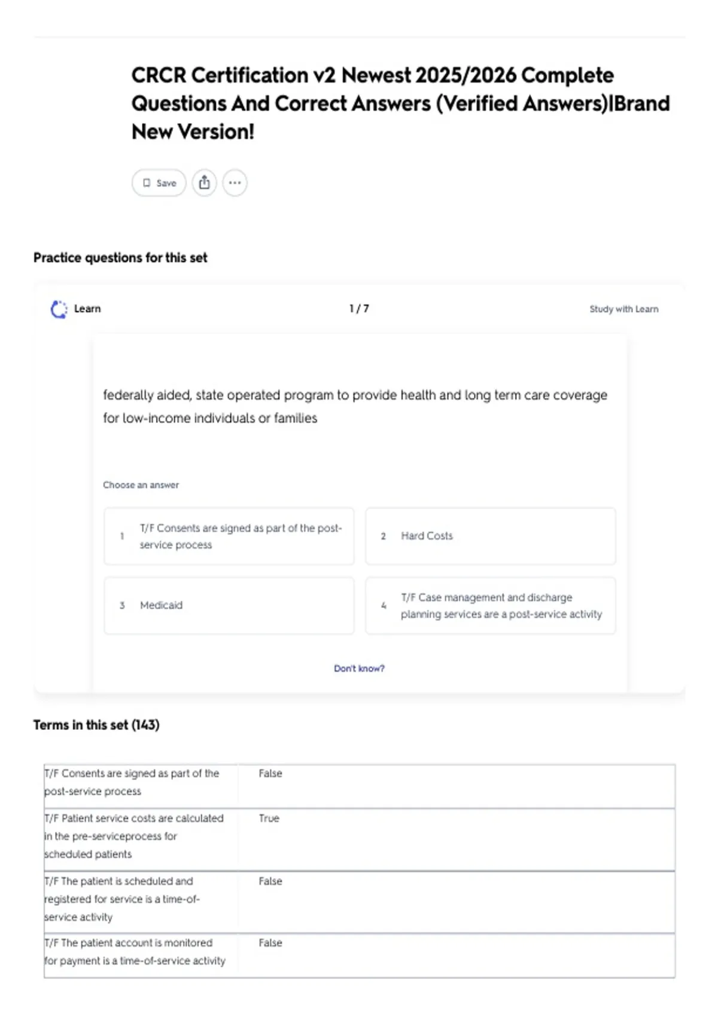Open the Study with Learn link
This screenshot has height=1017, width=718.
tap(623, 309)
